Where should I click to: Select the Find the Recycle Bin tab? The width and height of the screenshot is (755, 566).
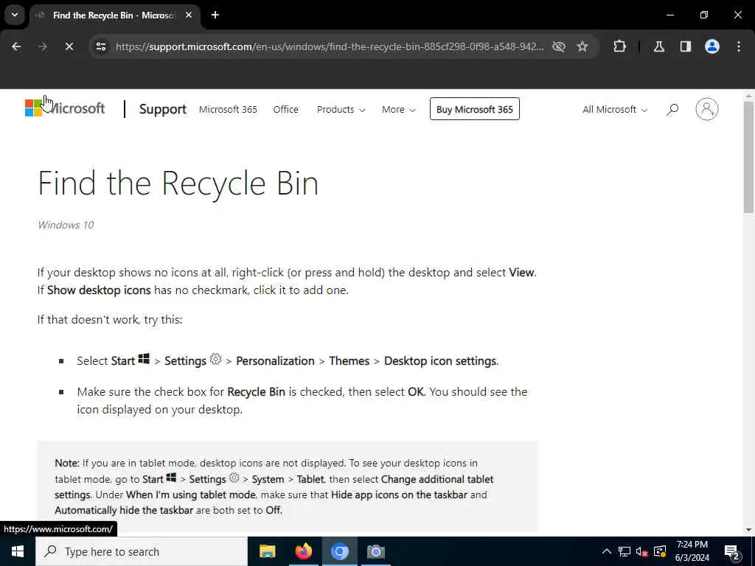(113, 15)
